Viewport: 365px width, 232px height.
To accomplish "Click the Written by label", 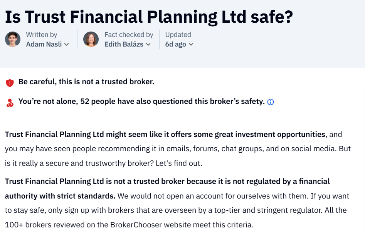I will pyautogui.click(x=42, y=35).
